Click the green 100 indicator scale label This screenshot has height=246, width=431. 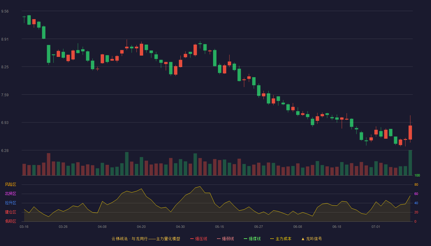coord(417,175)
